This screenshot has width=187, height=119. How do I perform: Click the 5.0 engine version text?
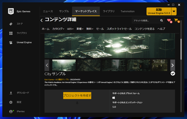114,107
